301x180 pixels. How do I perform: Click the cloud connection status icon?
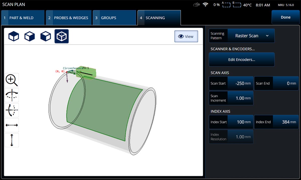(197, 5)
